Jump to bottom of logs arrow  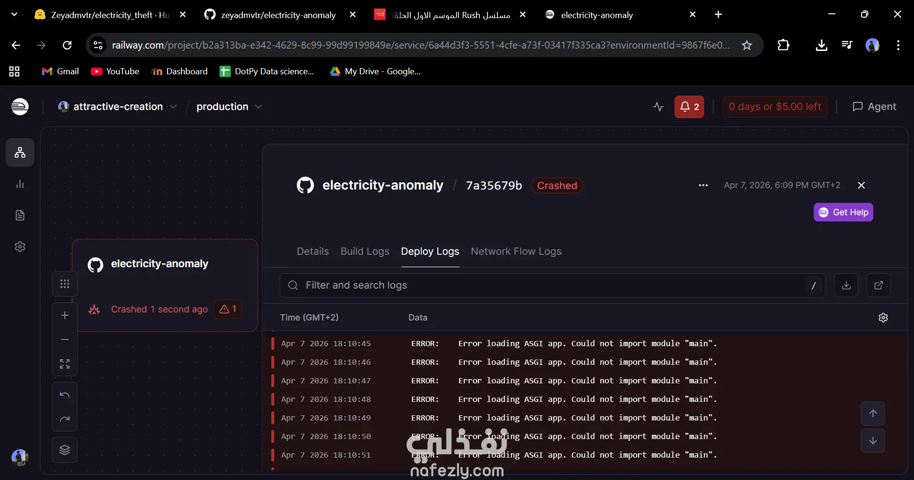[x=873, y=440]
